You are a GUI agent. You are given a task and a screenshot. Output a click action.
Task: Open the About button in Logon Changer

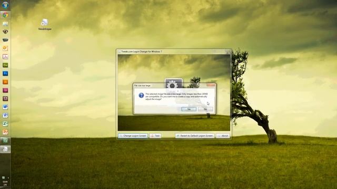(223, 136)
